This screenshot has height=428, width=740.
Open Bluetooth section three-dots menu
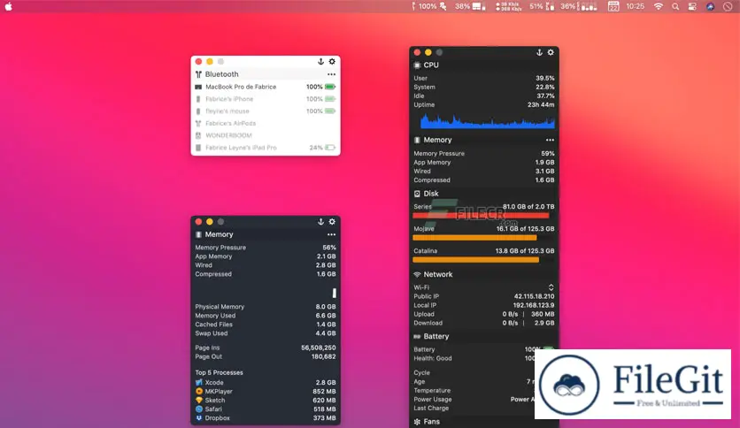tap(331, 74)
